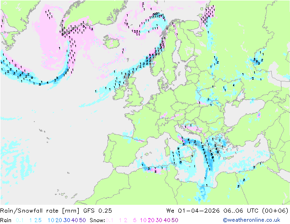This screenshot has height=224, width=290.
Task: Click the '(00+06)' forecast offset text
Action: [275, 211]
